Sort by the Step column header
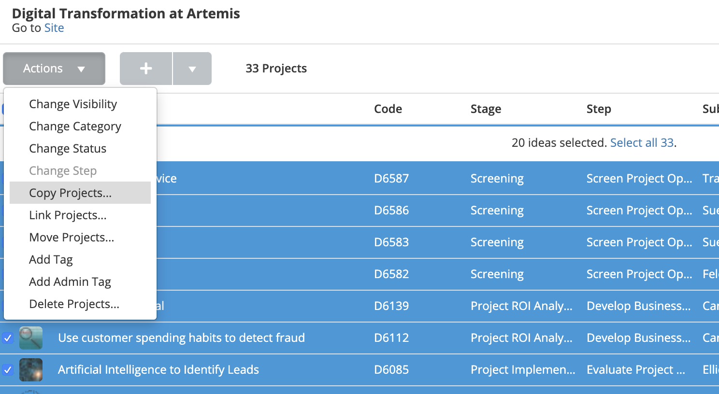 point(599,109)
